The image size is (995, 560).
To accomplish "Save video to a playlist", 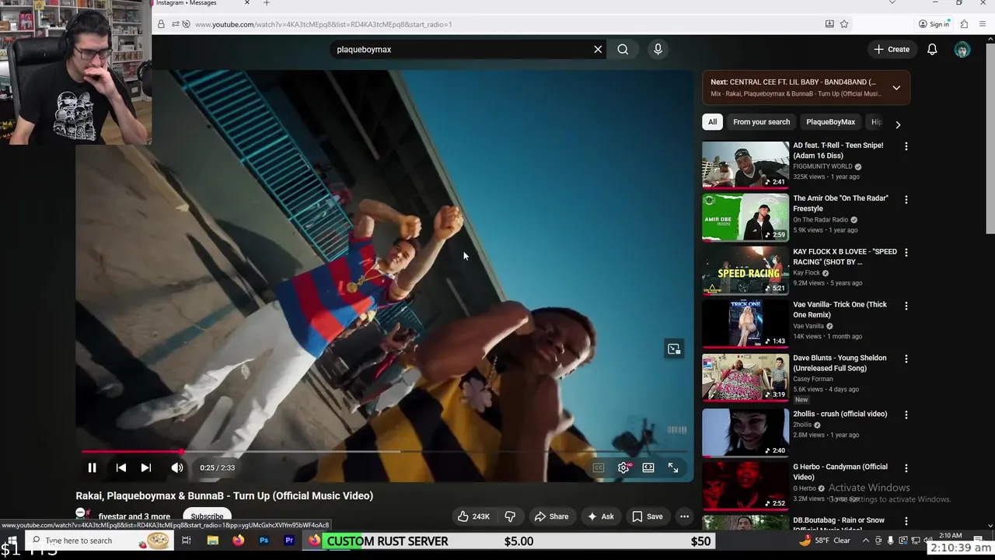I will [648, 516].
